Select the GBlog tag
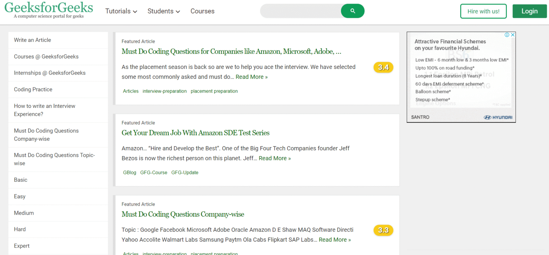Image resolution: width=549 pixels, height=255 pixels. [x=129, y=172]
